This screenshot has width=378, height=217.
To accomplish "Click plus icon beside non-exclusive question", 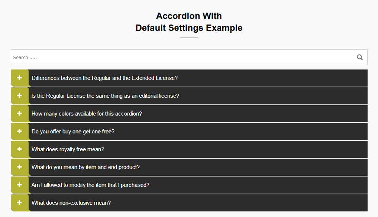I will 19,203.
